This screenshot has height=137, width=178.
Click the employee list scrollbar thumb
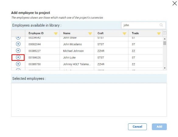tap(165, 43)
